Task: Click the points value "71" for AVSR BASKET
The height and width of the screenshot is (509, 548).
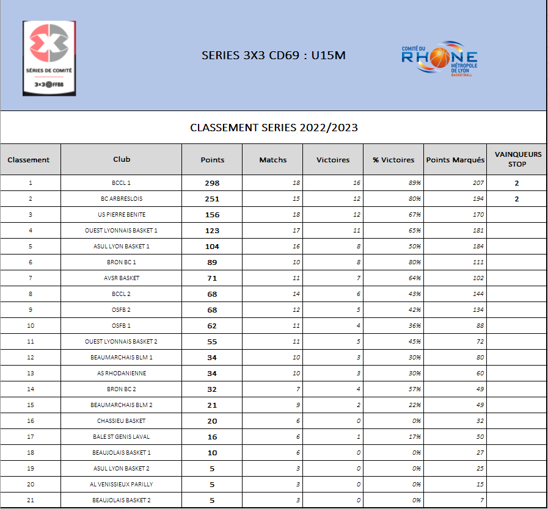Action: click(212, 278)
